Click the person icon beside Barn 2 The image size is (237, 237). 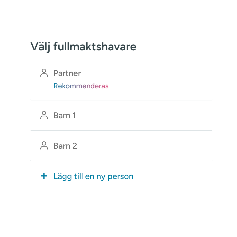coord(44,146)
